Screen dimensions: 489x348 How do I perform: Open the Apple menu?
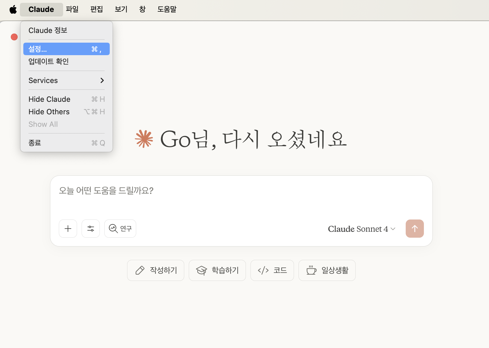pos(13,9)
